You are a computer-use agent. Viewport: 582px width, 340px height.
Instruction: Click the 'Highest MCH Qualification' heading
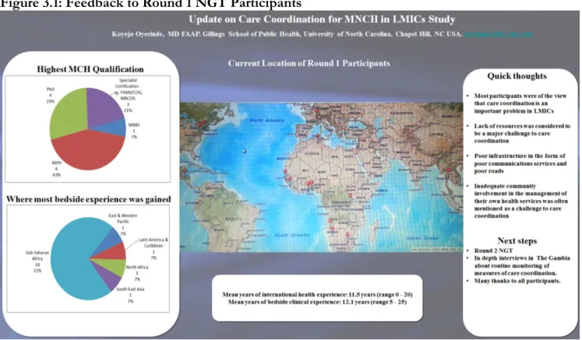point(90,69)
